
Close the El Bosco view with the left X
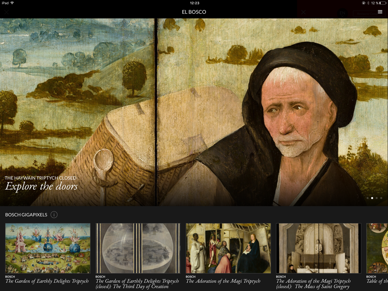6,12
